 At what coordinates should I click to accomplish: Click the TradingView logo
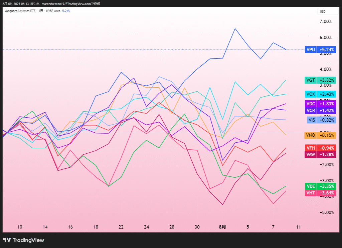coord(24,240)
